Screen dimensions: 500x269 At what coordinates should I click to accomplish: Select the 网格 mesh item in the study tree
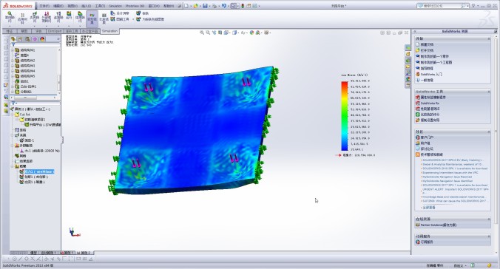[23, 156]
